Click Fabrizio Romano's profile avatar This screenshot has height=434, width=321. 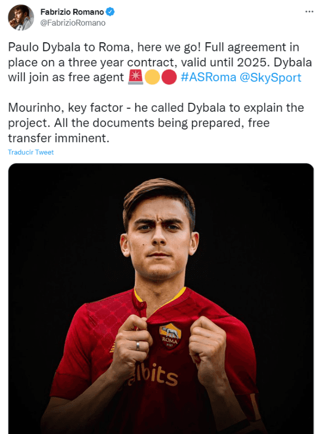(21, 17)
